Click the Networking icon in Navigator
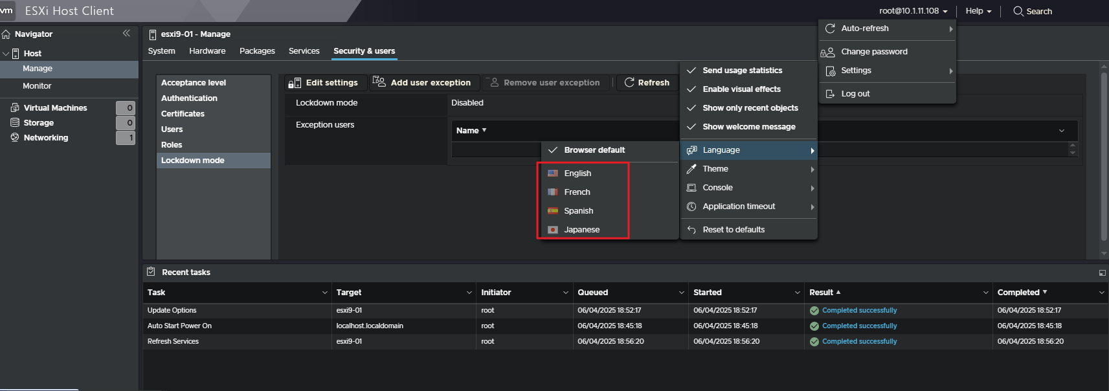This screenshot has height=391, width=1109. (x=15, y=137)
